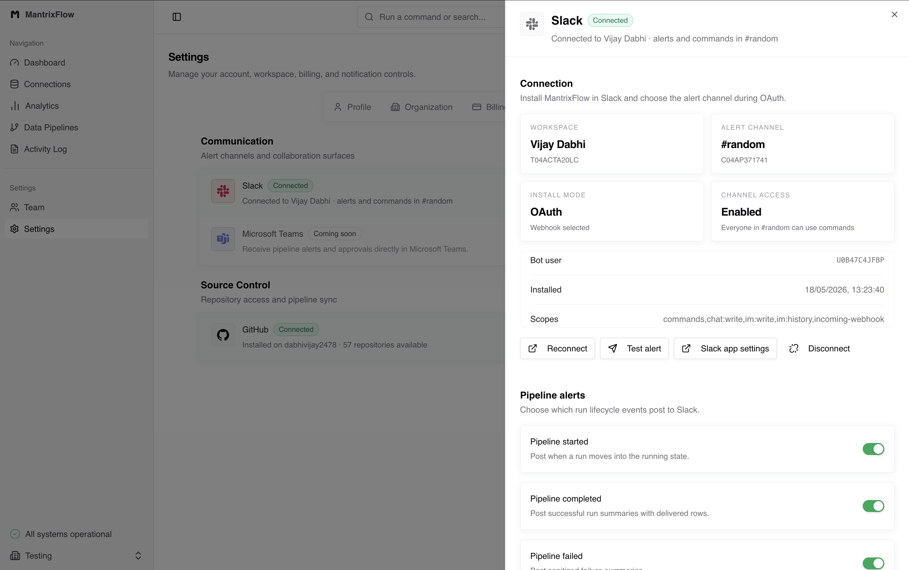Click the #random alert channel name
Image resolution: width=909 pixels, height=570 pixels.
coord(742,144)
